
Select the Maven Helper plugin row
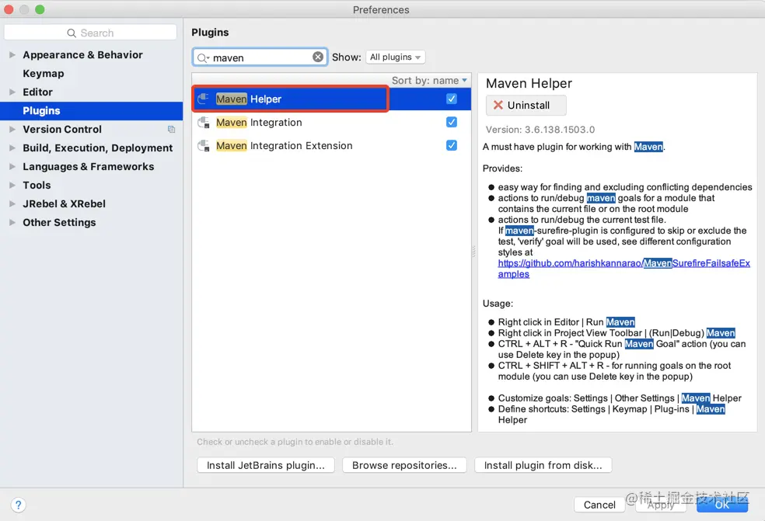(x=331, y=99)
